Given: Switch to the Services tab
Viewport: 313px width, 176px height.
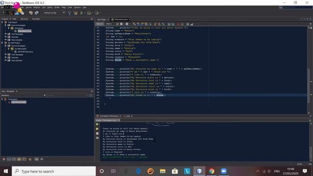Looking at the screenshot, I should (x=24, y=19).
